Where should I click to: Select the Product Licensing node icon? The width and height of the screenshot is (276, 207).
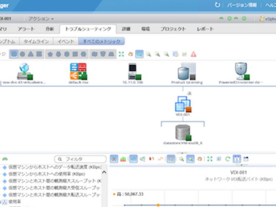tap(187, 71)
